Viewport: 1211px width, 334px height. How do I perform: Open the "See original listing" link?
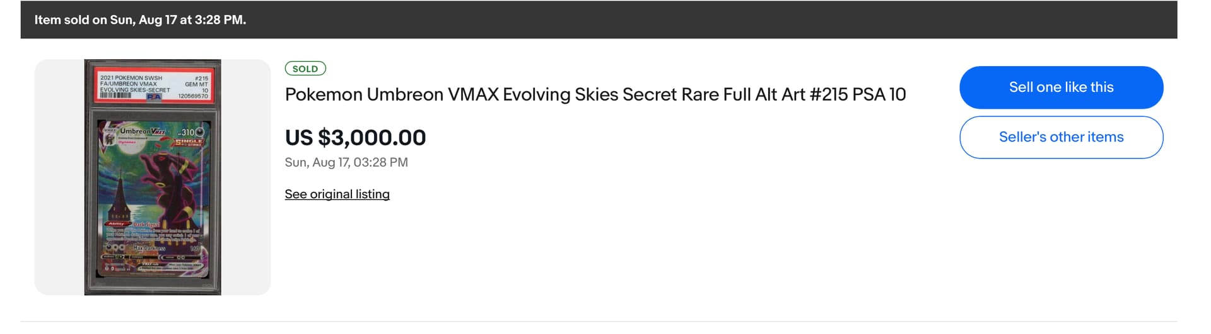tap(337, 194)
